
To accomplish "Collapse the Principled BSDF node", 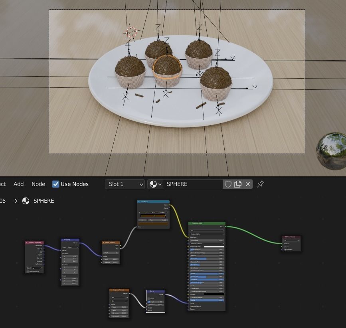I will tap(190, 223).
